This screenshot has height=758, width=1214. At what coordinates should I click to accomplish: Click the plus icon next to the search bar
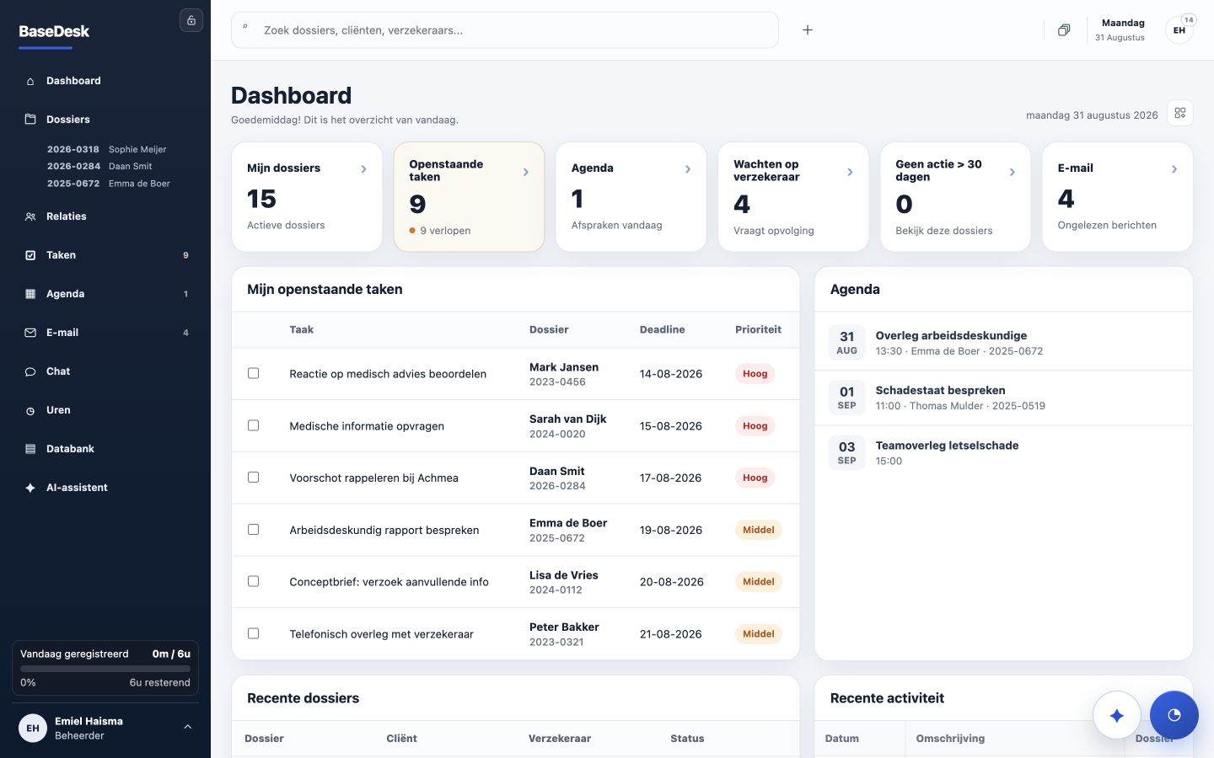[x=807, y=30]
